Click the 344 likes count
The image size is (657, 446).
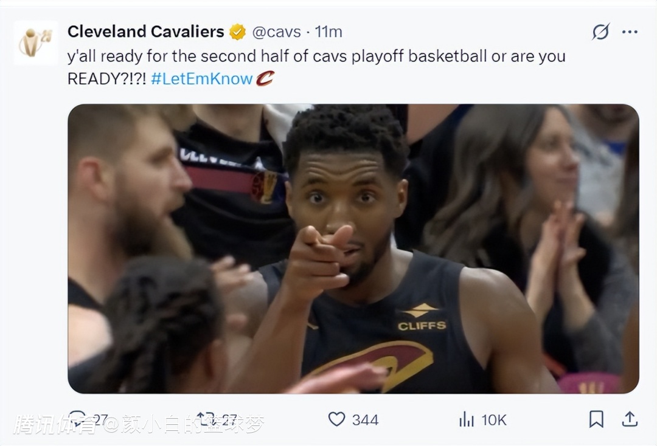pyautogui.click(x=365, y=420)
